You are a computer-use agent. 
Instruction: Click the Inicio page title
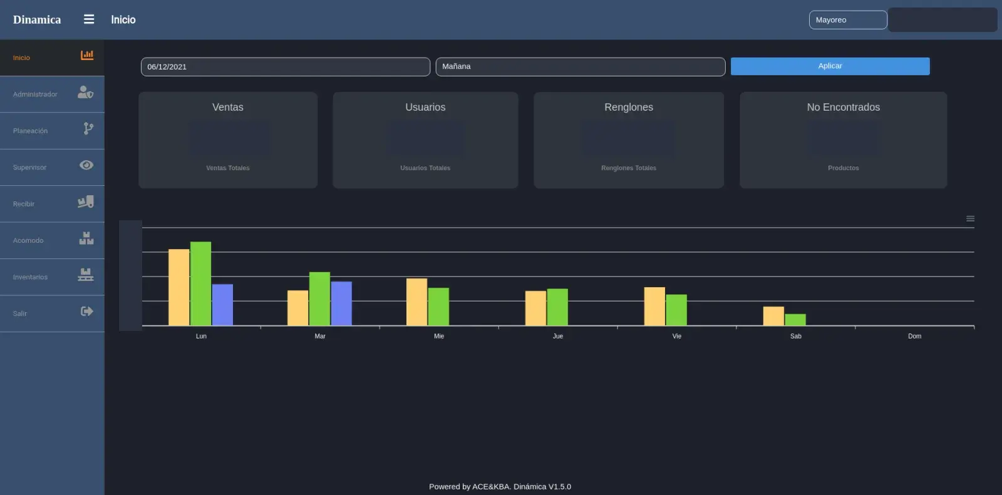[123, 19]
